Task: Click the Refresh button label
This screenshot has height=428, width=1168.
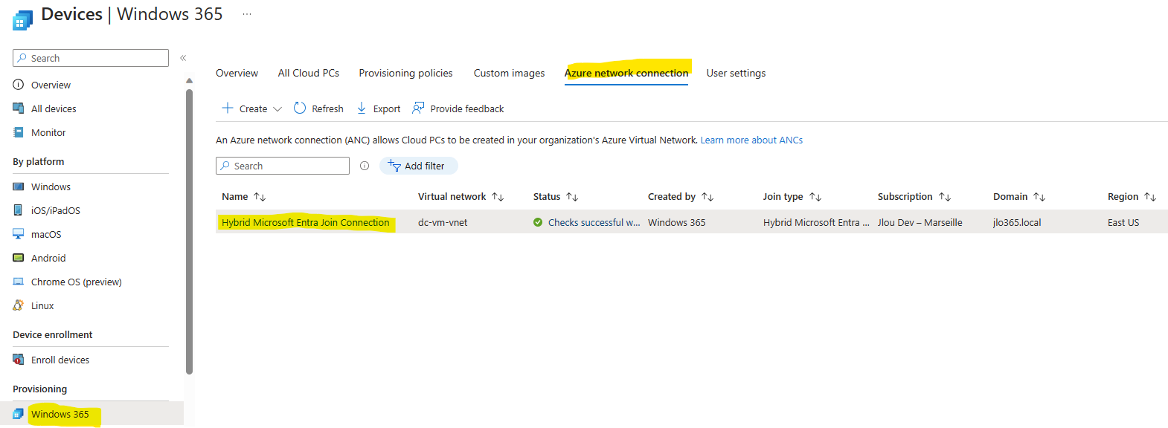Action: coord(327,108)
